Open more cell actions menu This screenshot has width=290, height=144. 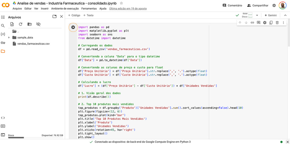283,23
